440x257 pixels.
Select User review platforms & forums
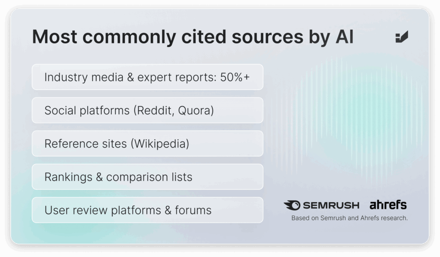(x=147, y=210)
